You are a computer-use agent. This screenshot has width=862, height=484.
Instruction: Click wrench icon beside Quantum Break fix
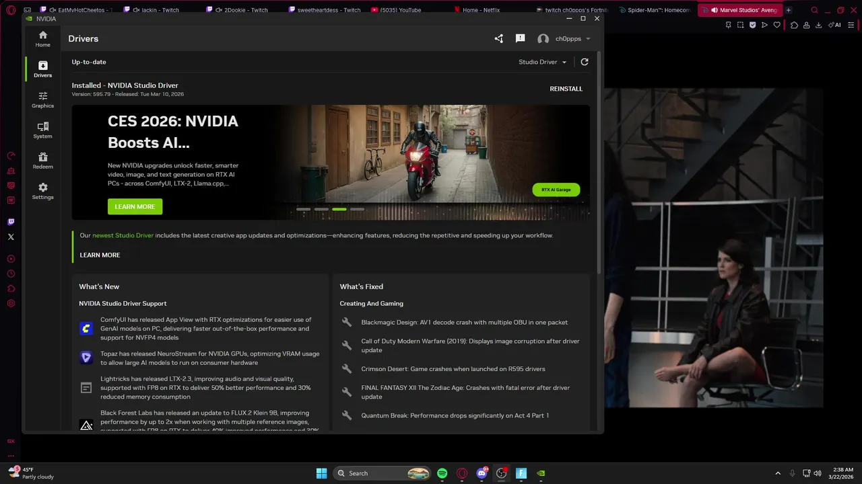[347, 415]
